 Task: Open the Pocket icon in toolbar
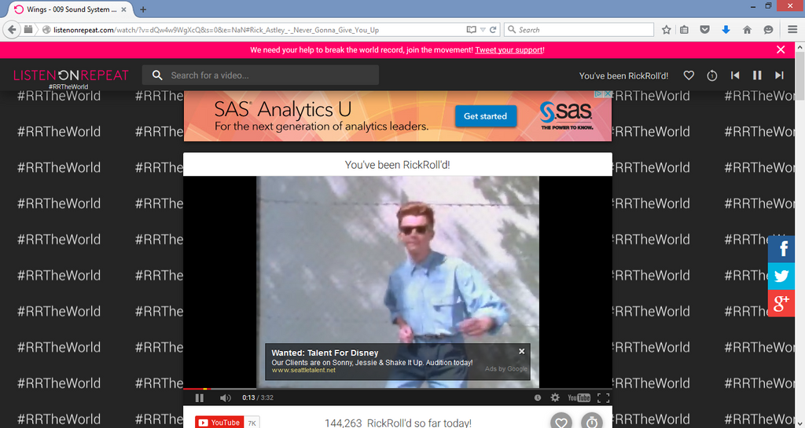(x=705, y=30)
